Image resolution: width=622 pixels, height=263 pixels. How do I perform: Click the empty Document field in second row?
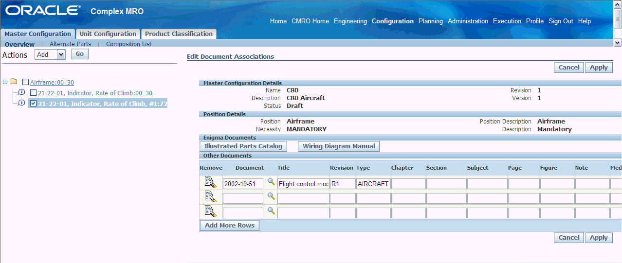(x=243, y=198)
